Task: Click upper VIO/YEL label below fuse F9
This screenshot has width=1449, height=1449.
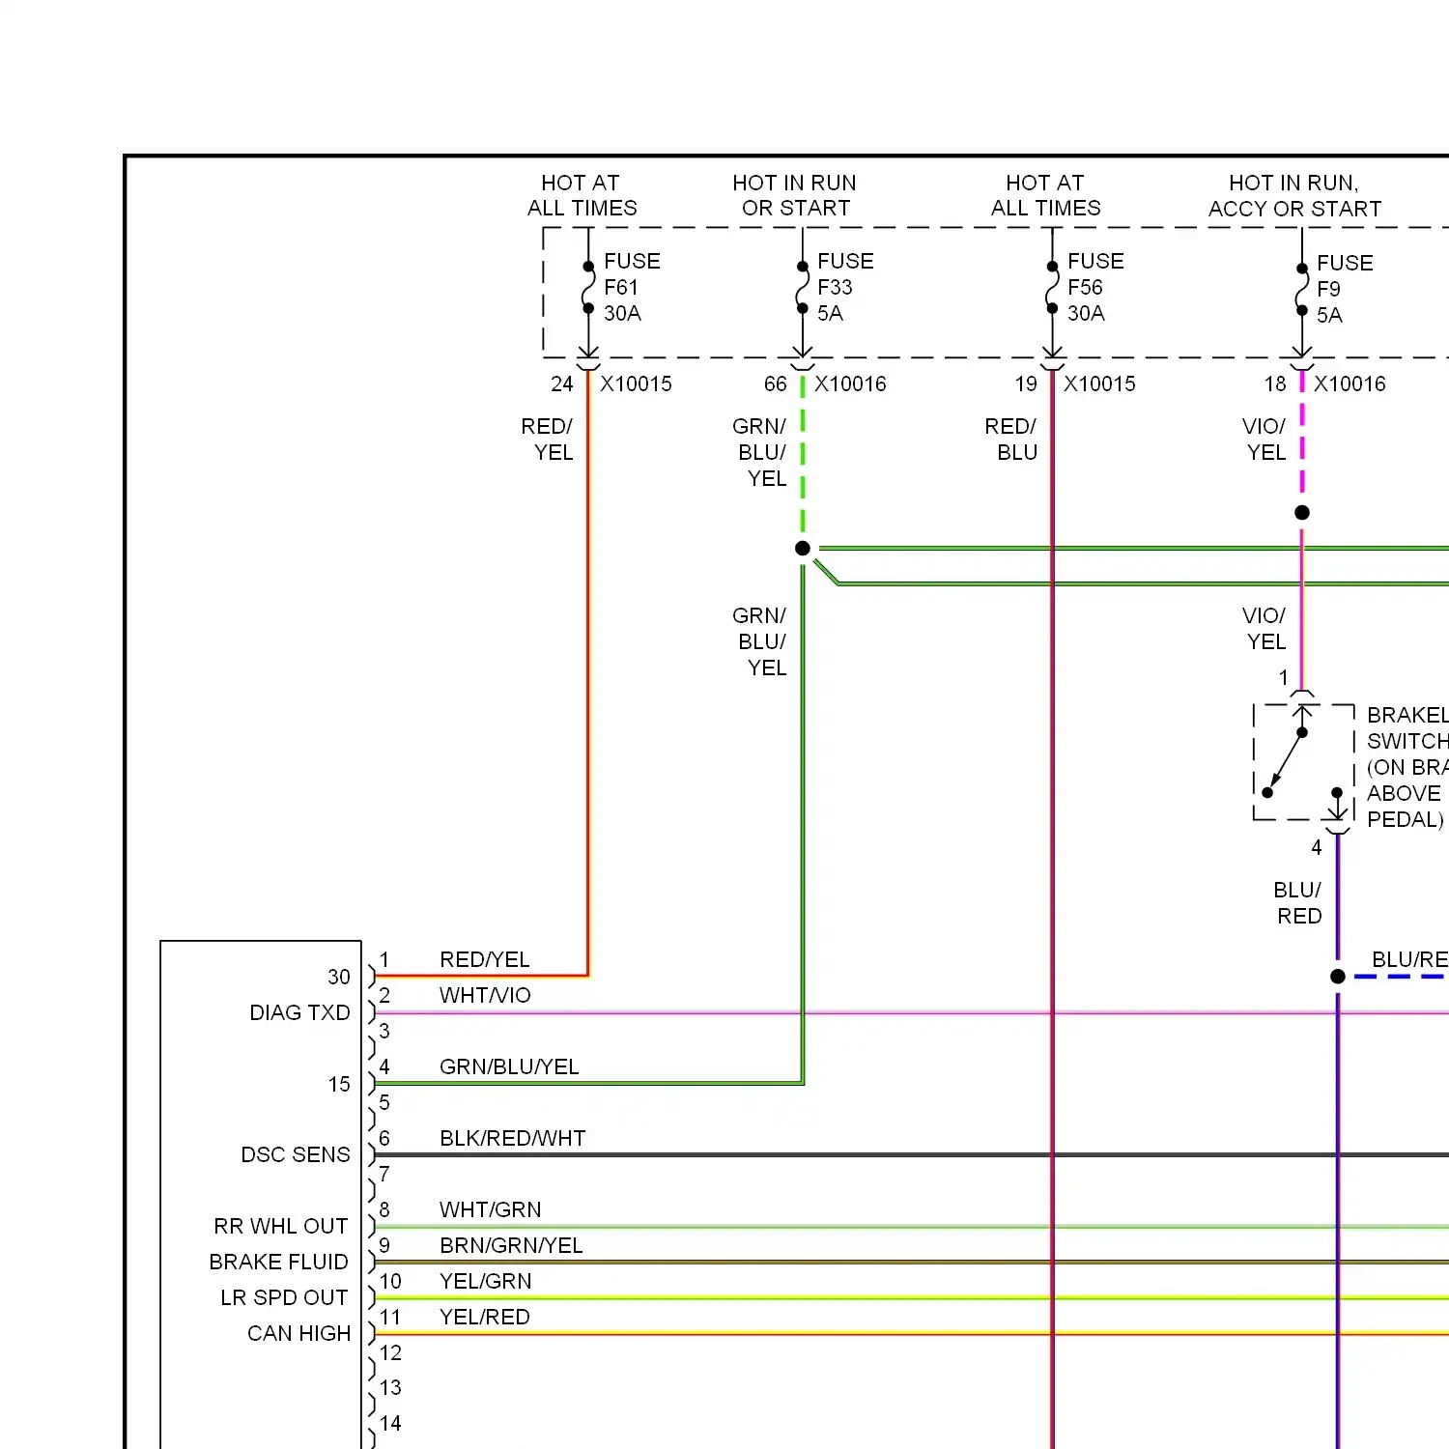Action: [1264, 440]
